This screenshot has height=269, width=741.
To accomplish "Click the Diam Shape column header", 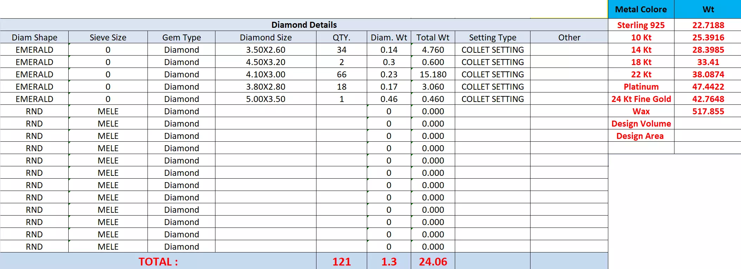I will 34,37.
